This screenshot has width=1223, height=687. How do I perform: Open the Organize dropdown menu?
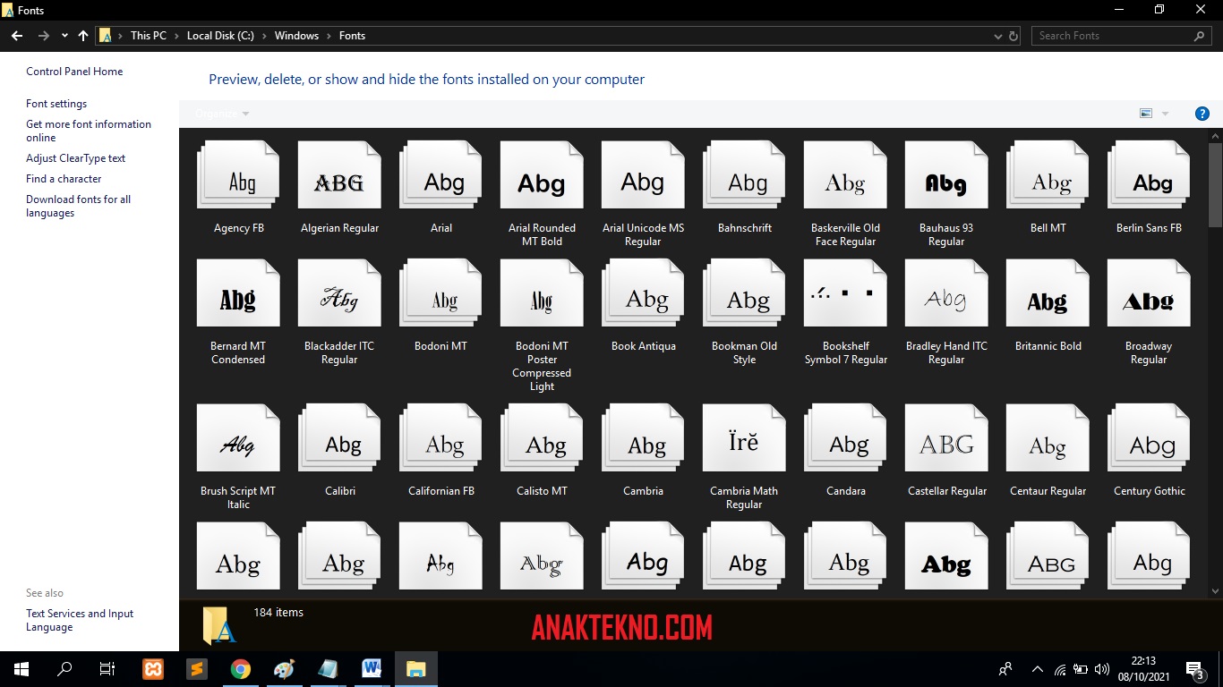click(x=222, y=114)
